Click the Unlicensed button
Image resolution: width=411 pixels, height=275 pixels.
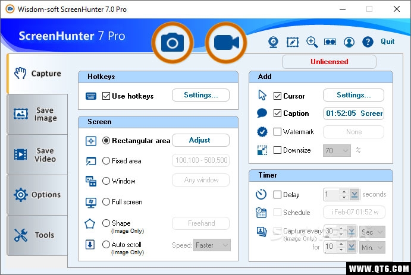pos(330,62)
